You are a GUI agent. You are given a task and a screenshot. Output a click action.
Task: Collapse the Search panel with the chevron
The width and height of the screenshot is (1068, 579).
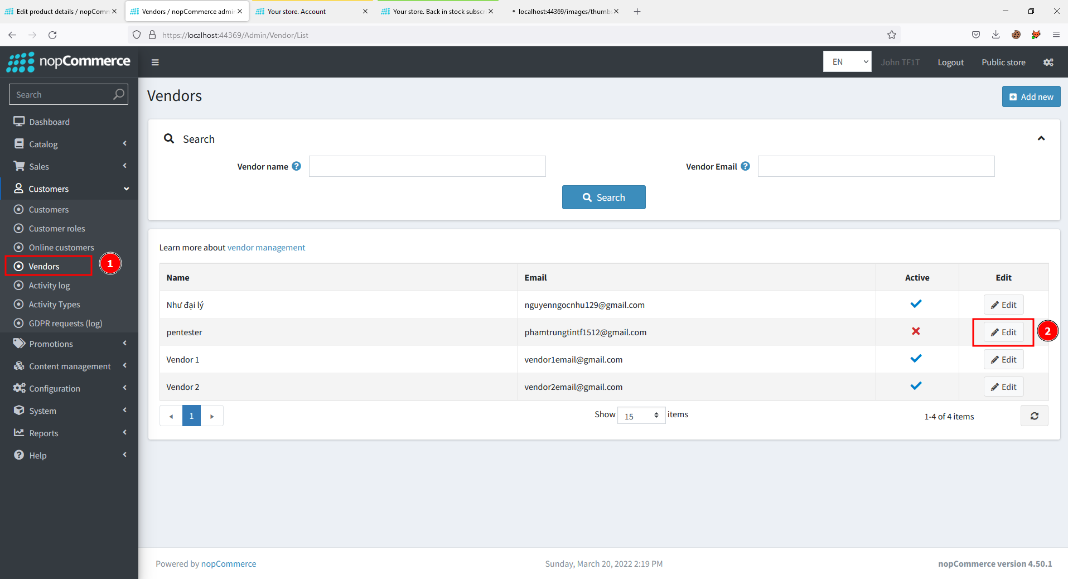pos(1041,138)
